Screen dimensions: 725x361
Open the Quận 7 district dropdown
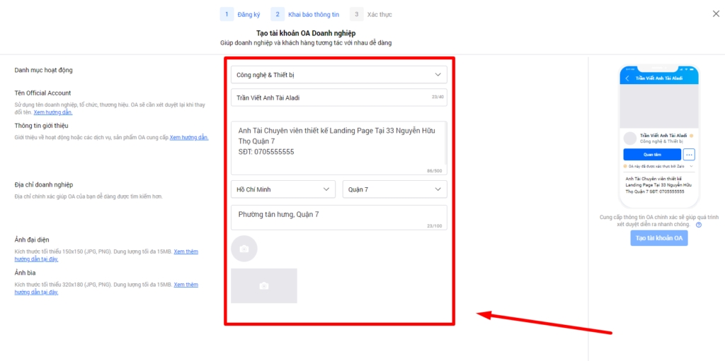pos(394,189)
